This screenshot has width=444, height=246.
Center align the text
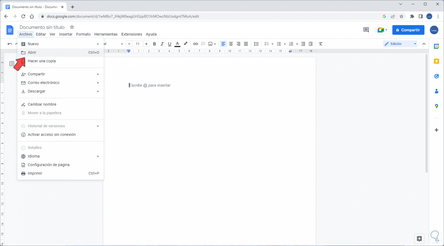[x=231, y=44]
